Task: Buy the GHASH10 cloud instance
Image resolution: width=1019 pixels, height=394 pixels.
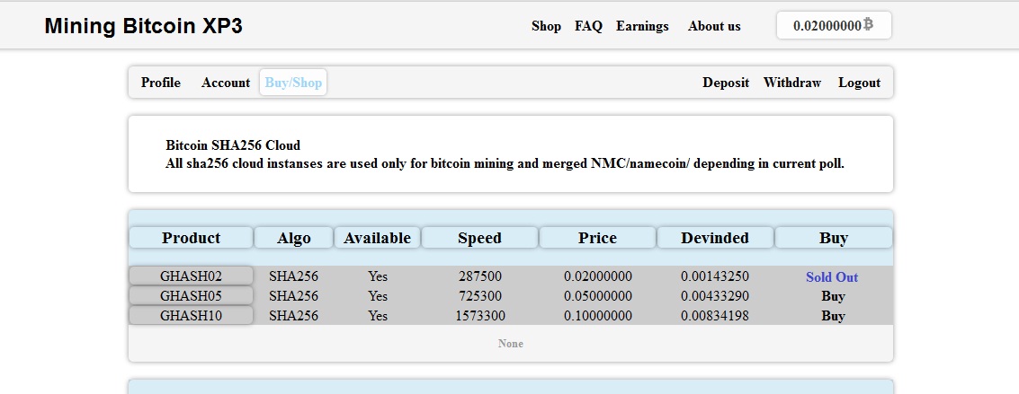Action: click(833, 316)
